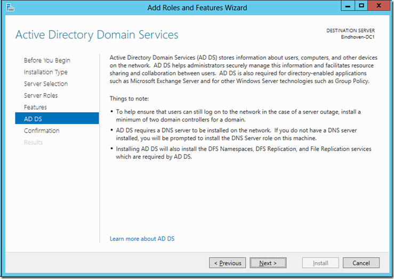Click the greyed-out Results step
The height and width of the screenshot is (279, 394).
33,143
